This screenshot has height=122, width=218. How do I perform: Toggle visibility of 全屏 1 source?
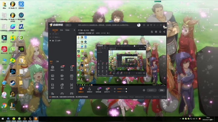[50, 41]
